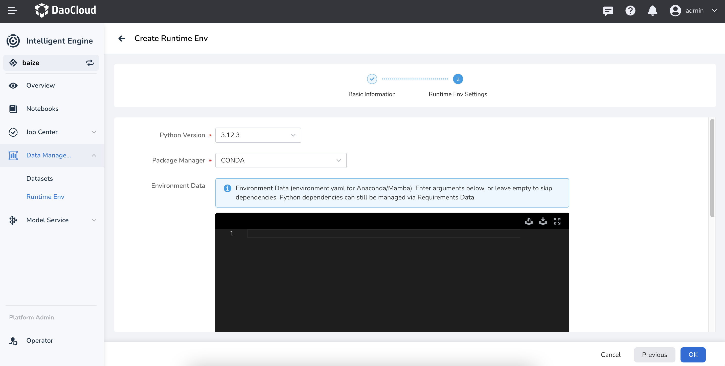Click the Previous button
This screenshot has width=725, height=366.
[x=654, y=354]
